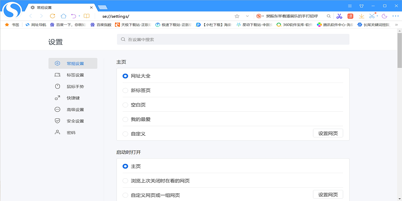Toggle night mode moon icon
This screenshot has height=201, width=402.
pos(384,16)
